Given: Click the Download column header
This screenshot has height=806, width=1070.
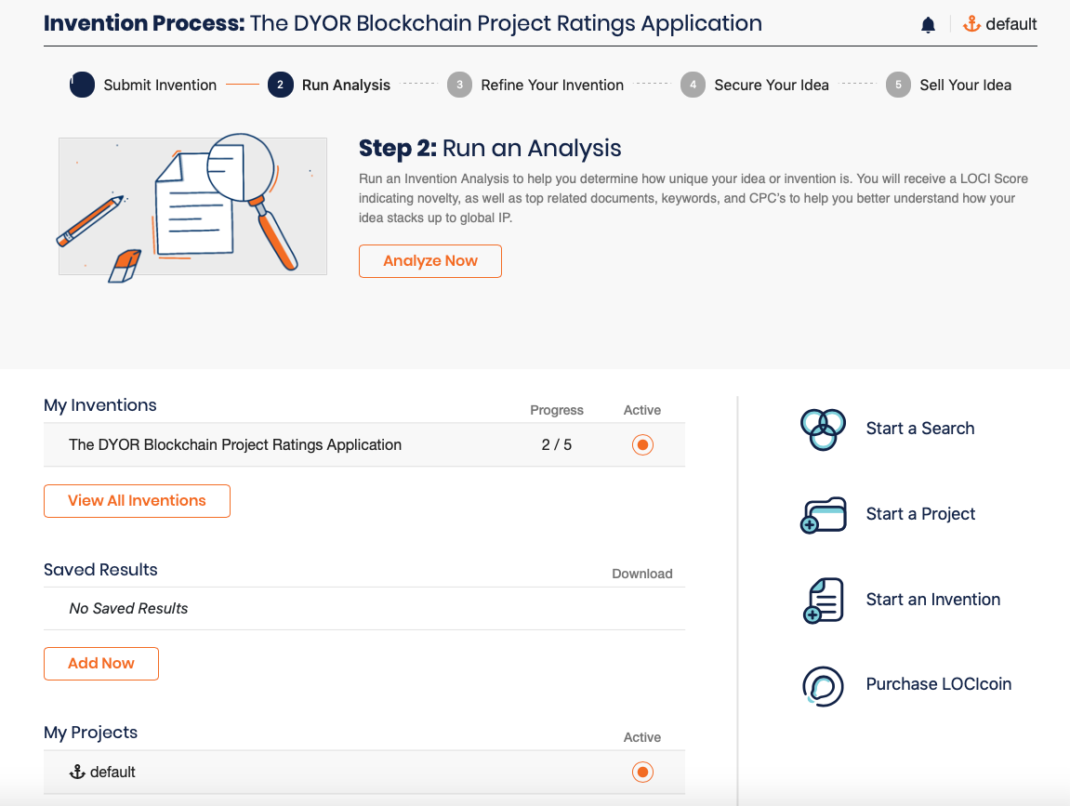Looking at the screenshot, I should pyautogui.click(x=641, y=574).
